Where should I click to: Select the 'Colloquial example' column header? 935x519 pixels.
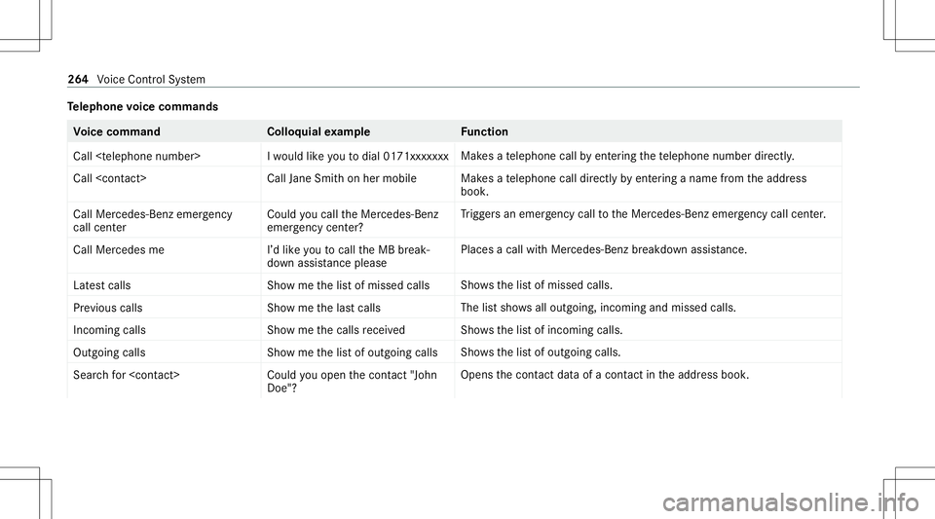pyautogui.click(x=318, y=131)
